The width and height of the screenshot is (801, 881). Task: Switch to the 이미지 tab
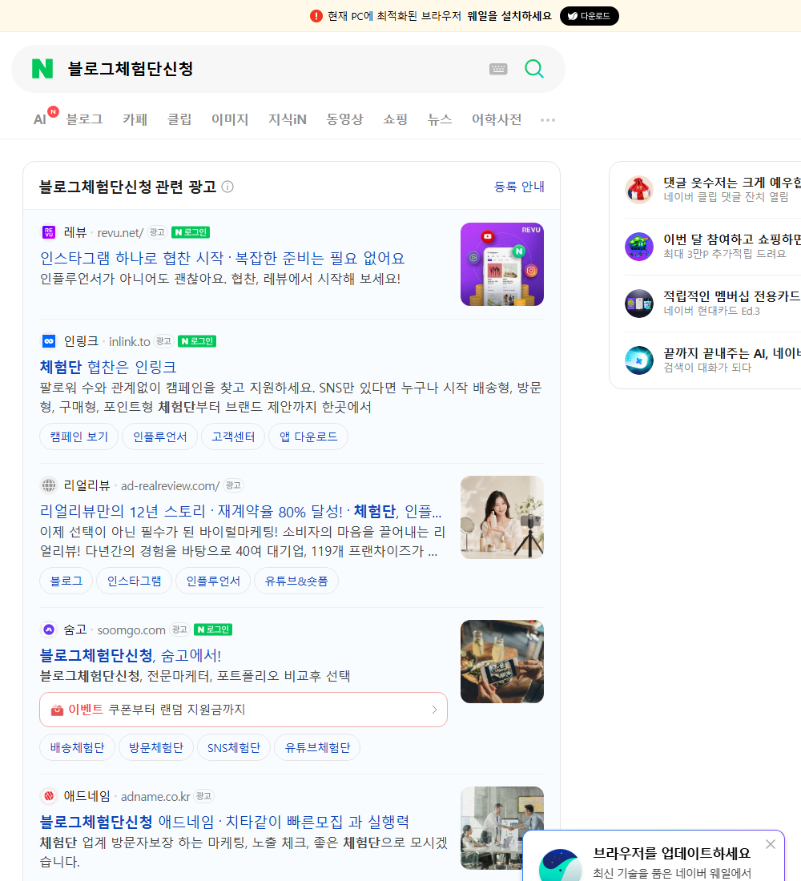tap(230, 119)
